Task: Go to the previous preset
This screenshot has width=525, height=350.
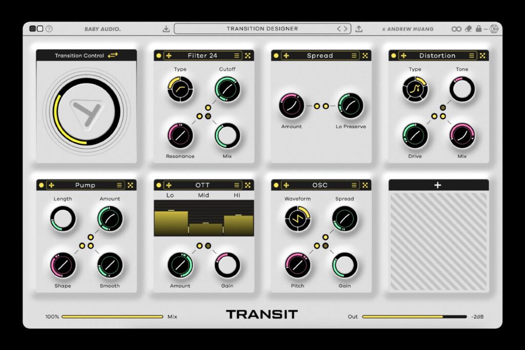Action: pos(339,29)
